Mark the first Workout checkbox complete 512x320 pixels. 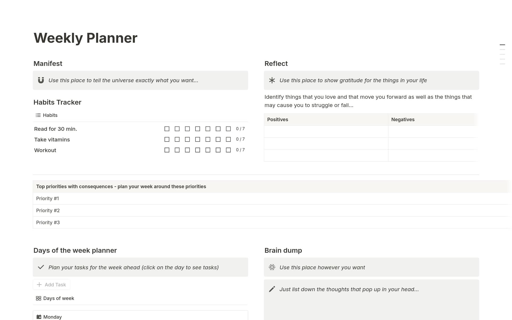point(167,150)
